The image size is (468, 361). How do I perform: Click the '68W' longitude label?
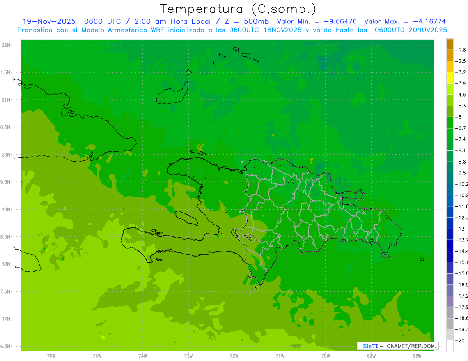tap(417, 356)
